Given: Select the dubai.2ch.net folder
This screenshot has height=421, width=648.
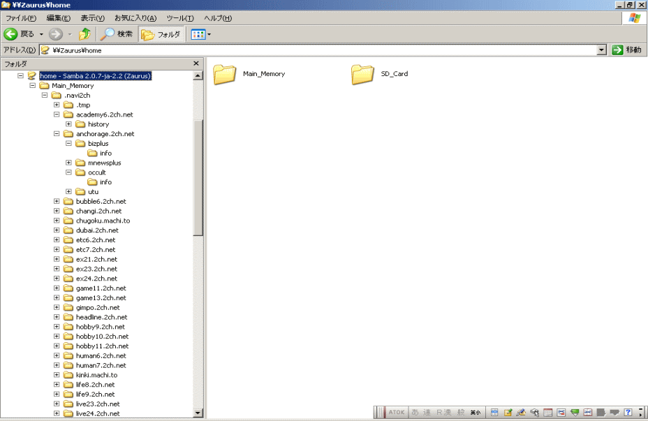Looking at the screenshot, I should coord(97,230).
